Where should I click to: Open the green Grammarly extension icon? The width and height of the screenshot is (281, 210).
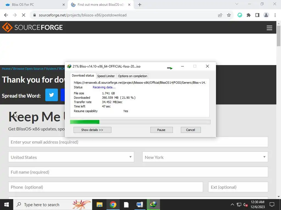coord(240,15)
